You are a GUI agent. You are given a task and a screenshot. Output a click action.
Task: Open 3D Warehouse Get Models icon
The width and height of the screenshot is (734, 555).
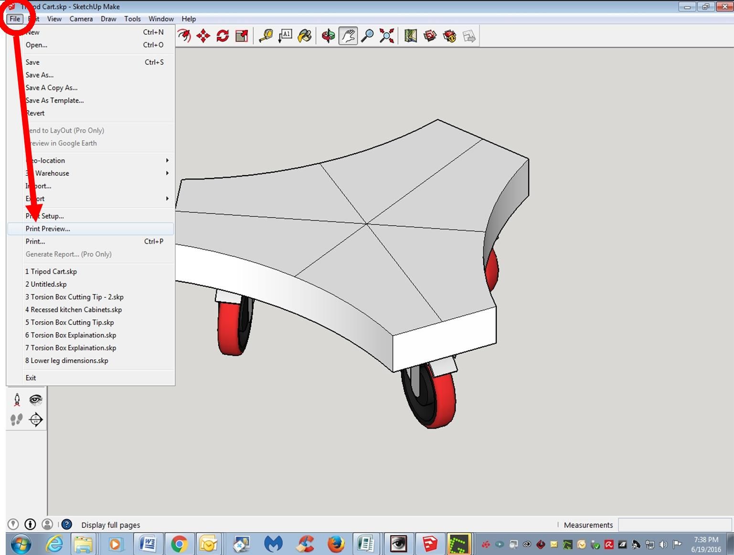(430, 35)
